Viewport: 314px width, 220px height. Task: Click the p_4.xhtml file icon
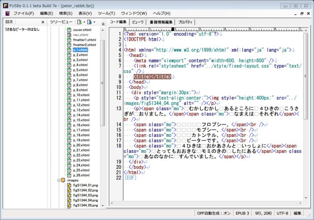point(69,65)
